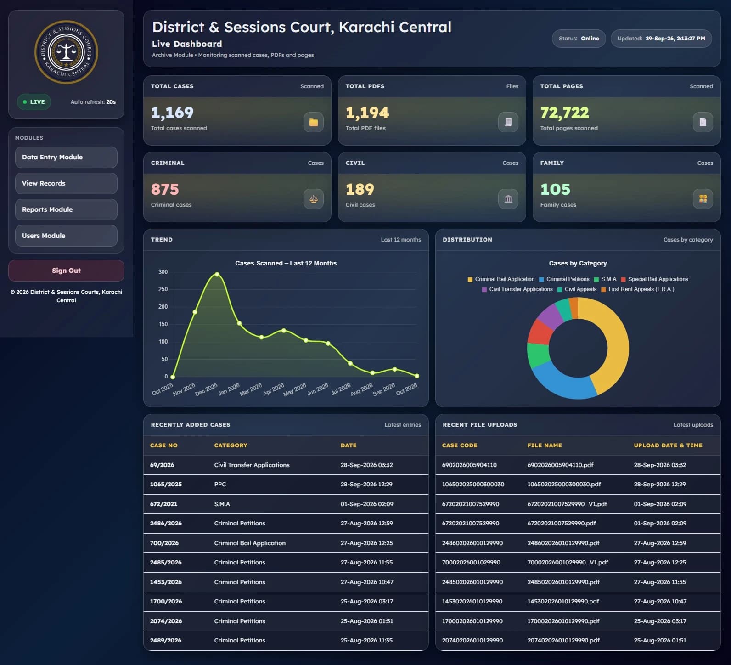Open file 24860202601012990.pdf
The image size is (731, 665).
click(563, 543)
